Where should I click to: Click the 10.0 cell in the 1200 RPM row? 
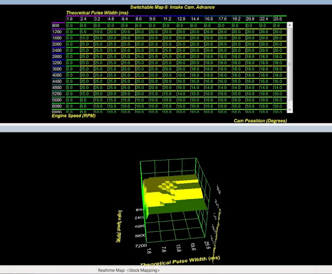pos(100,32)
